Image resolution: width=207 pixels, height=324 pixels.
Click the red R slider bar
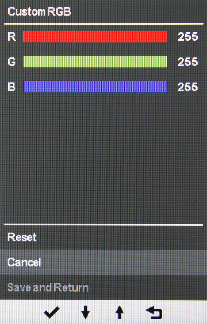point(95,37)
